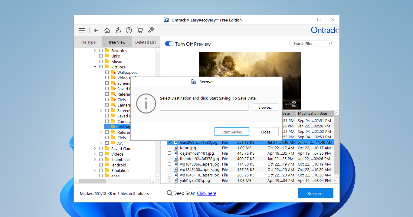Viewport: 413px width, 217px height.
Task: Check the .thumbnails folder checkbox
Action: pos(101,159)
